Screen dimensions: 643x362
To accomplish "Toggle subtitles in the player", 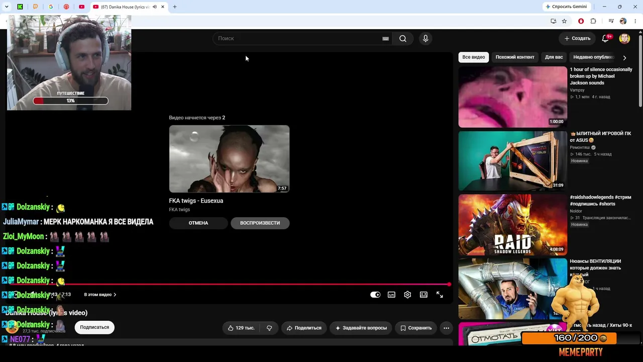I will coord(391,295).
